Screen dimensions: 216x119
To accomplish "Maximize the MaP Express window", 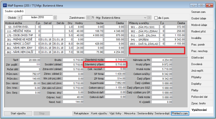I will coord(201,5).
